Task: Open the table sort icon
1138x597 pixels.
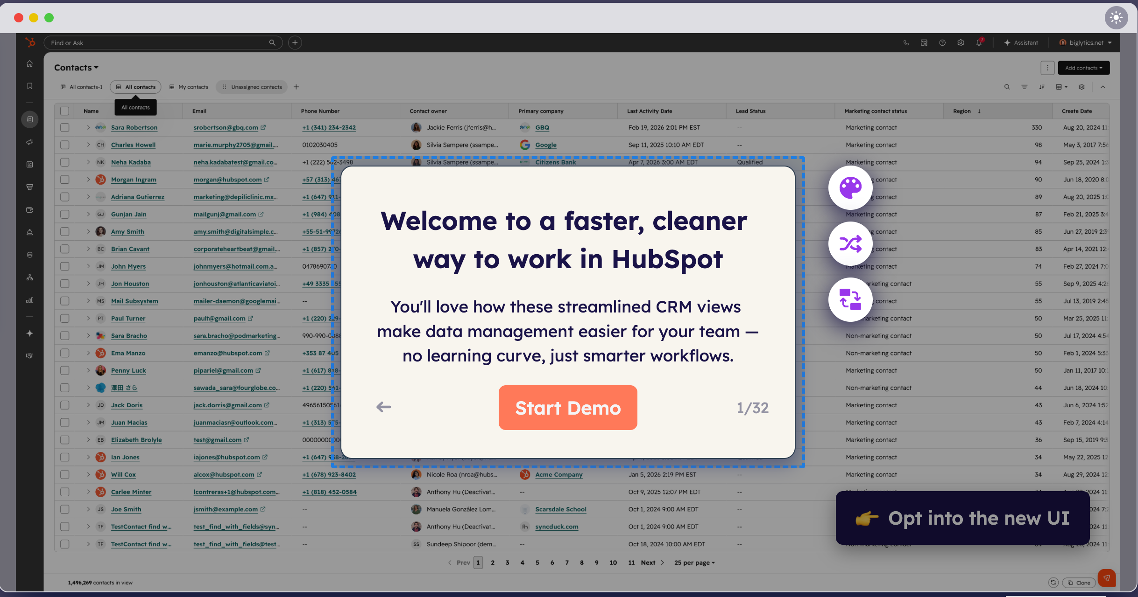Action: 1042,87
